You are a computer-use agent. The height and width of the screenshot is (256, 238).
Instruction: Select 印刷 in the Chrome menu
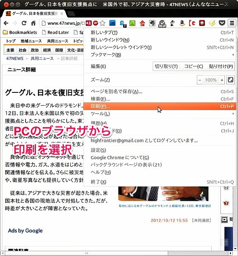click(160, 106)
